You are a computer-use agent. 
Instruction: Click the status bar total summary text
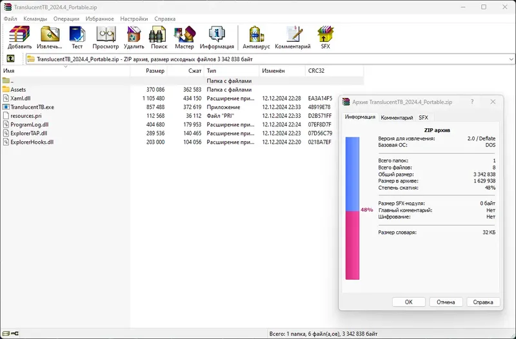pyautogui.click(x=324, y=333)
